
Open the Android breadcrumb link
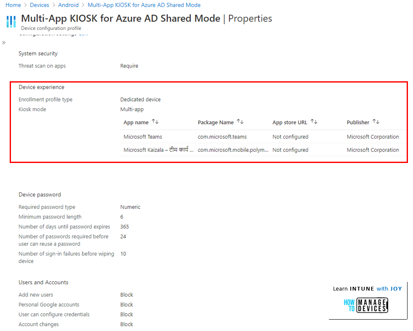point(68,5)
